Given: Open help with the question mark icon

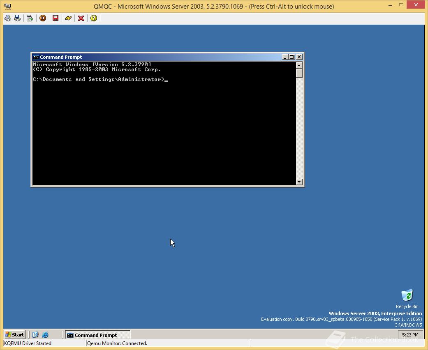Looking at the screenshot, I should pyautogui.click(x=94, y=18).
